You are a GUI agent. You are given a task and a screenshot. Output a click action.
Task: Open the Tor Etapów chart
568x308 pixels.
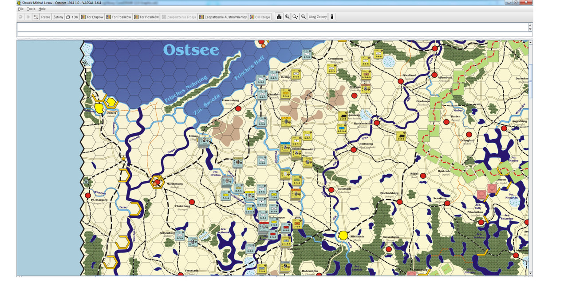[x=92, y=17]
